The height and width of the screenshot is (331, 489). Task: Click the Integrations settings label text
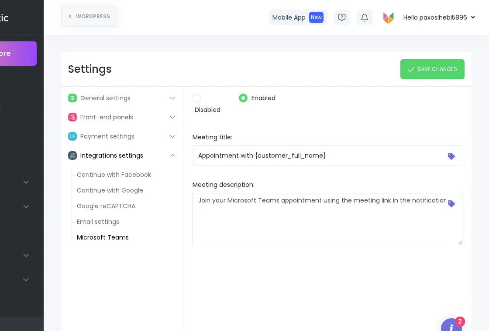point(112,155)
